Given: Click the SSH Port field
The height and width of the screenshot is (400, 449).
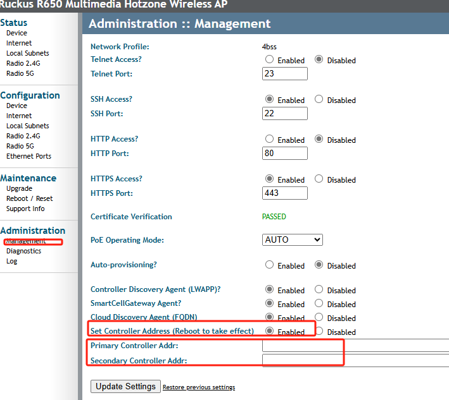Looking at the screenshot, I should (x=284, y=114).
